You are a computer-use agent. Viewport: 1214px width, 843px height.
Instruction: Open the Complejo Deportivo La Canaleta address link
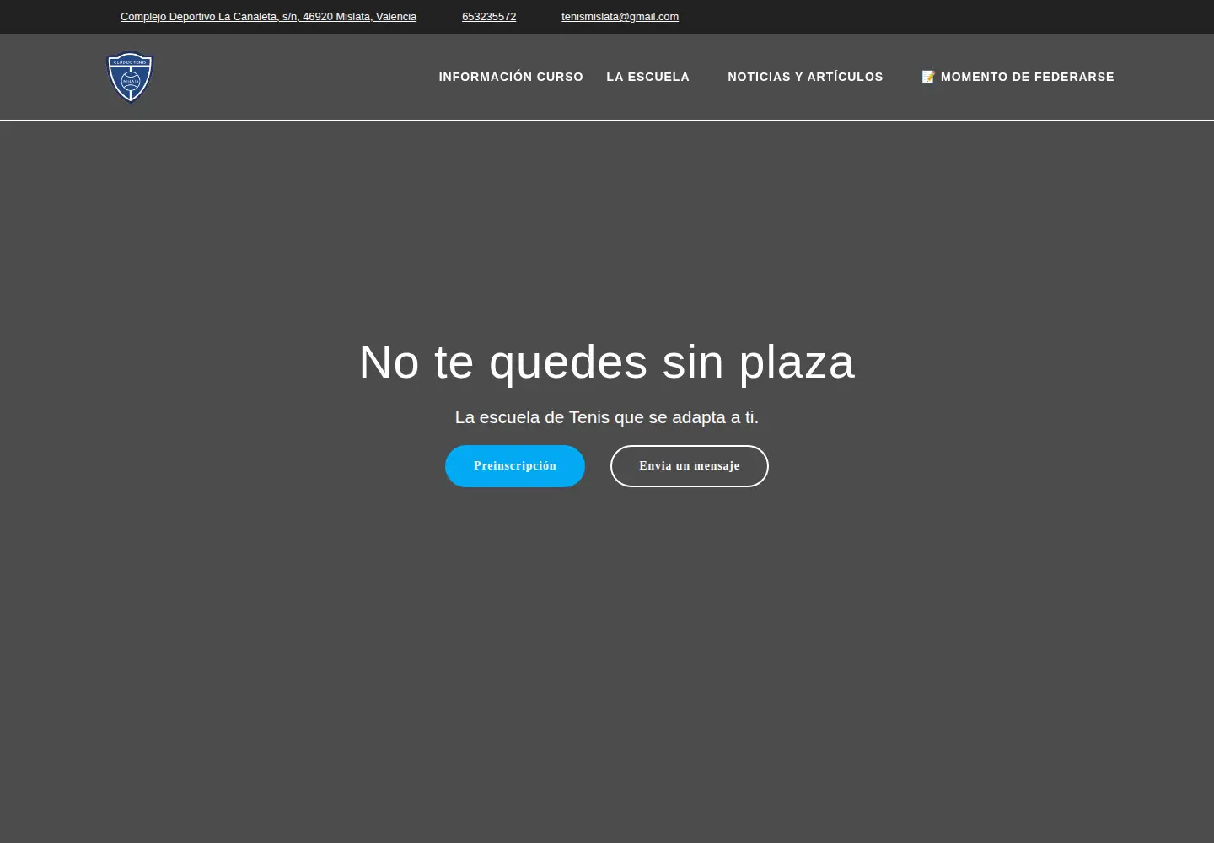click(x=268, y=17)
